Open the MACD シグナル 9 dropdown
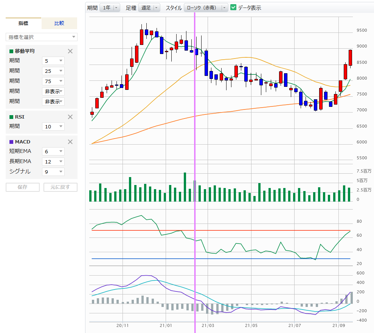The image size is (374, 333). pos(53,172)
